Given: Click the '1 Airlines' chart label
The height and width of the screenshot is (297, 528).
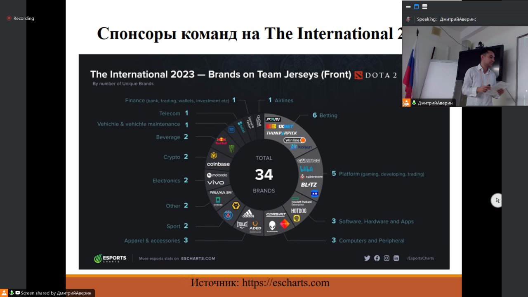Looking at the screenshot, I should (280, 100).
